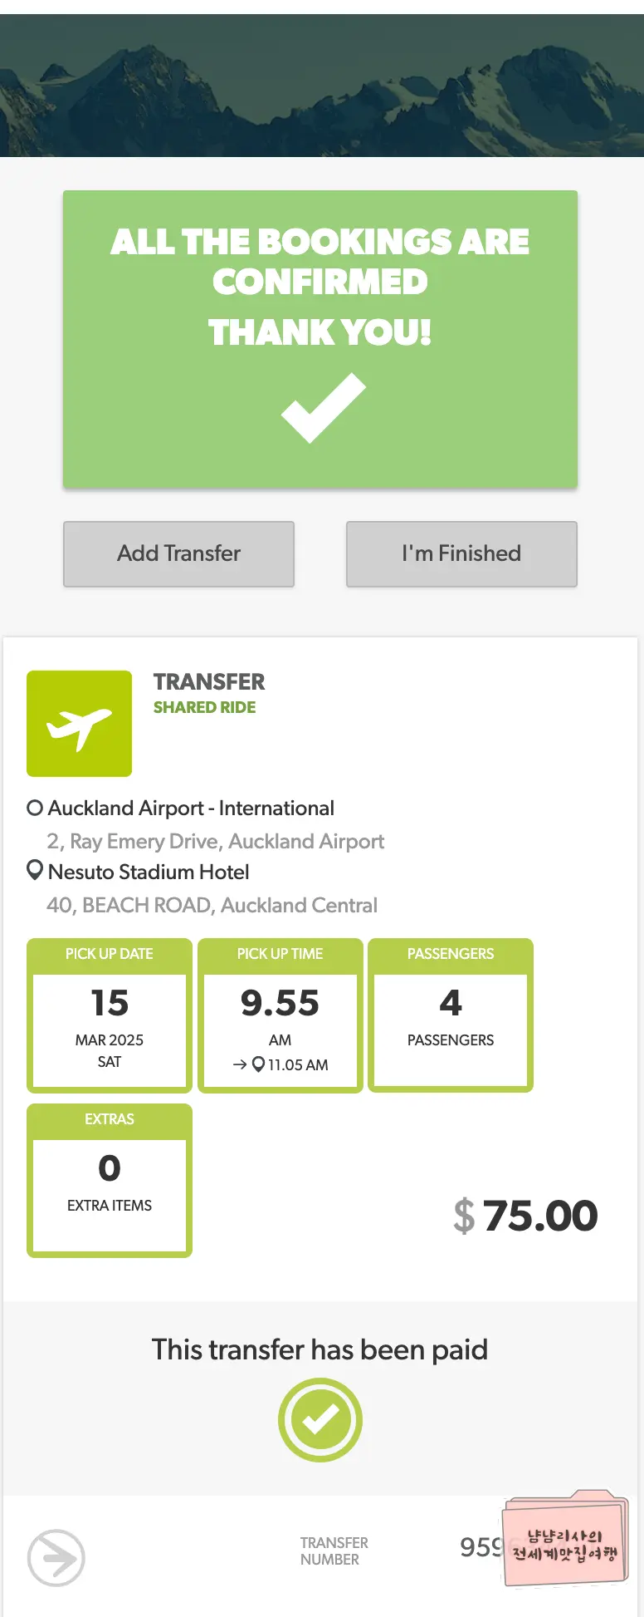Open the Pick Up Date card

[110, 1015]
